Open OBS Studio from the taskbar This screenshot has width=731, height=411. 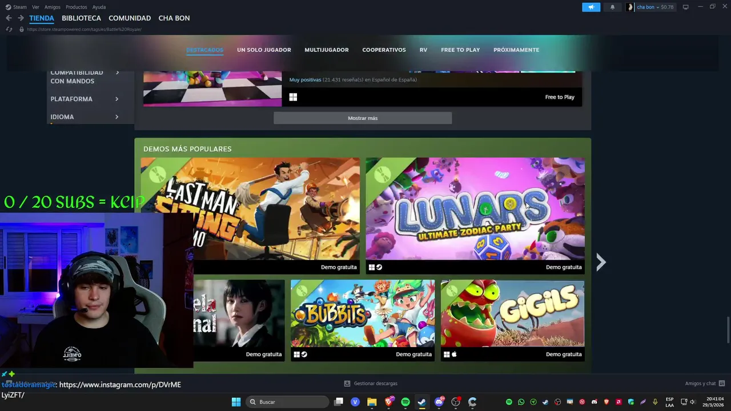click(456, 402)
